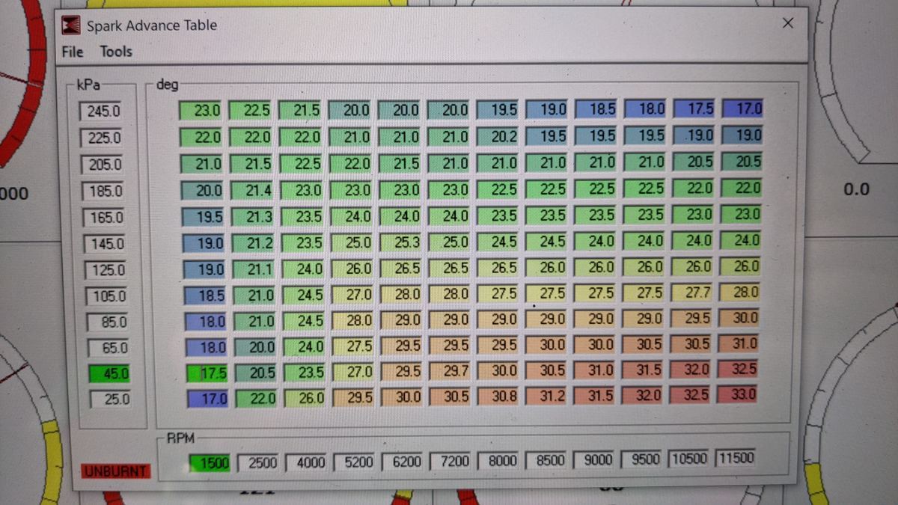Click the "29.7" spark advance cell

[452, 371]
